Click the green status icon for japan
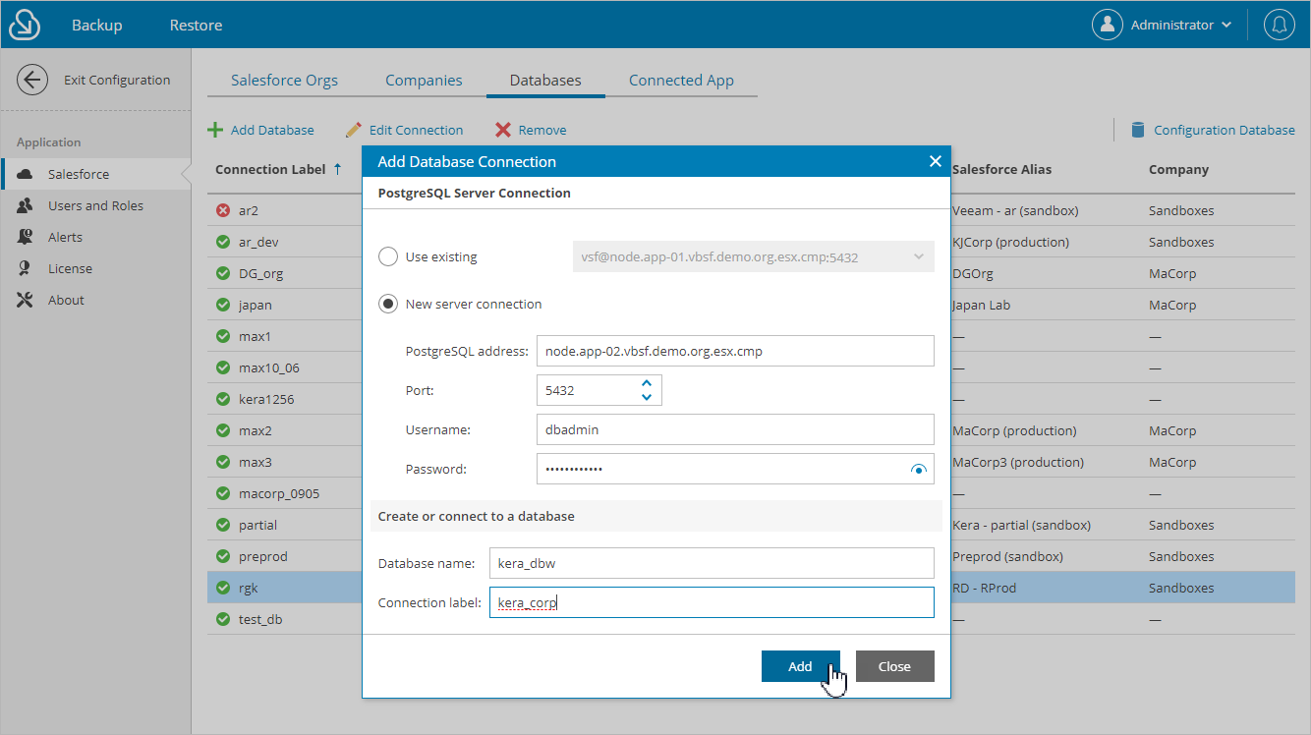Screen dimensions: 1311x735 tap(223, 305)
